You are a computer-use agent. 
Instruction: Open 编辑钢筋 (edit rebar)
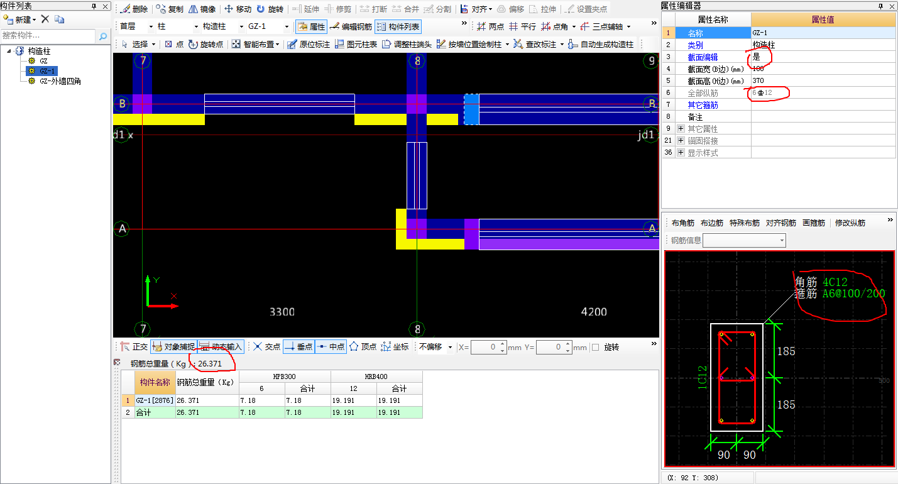pos(351,27)
